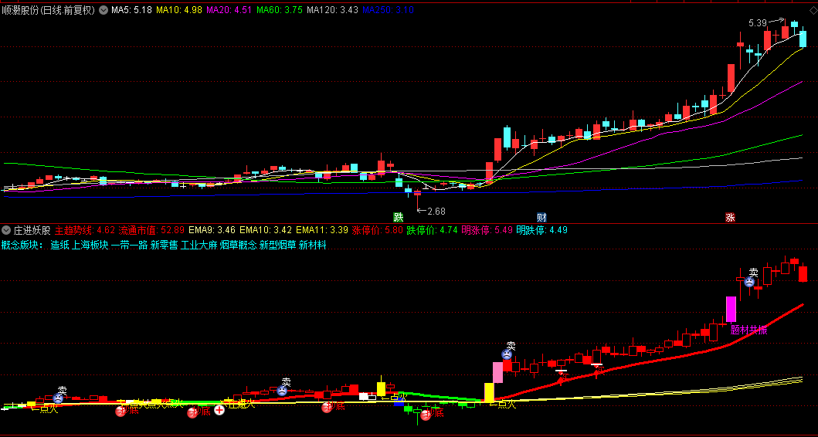Open the 工业大麻 concept sector link
The height and width of the screenshot is (437, 818).
click(x=199, y=245)
